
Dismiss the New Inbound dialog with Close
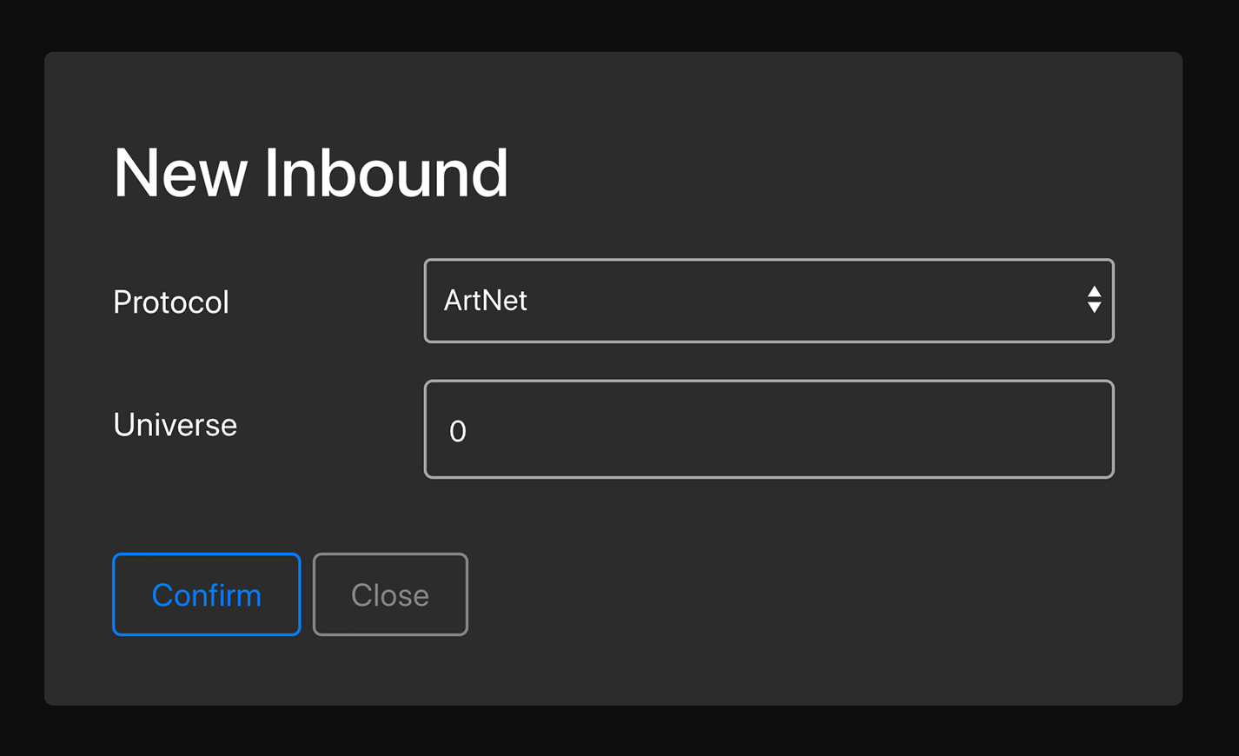[390, 595]
